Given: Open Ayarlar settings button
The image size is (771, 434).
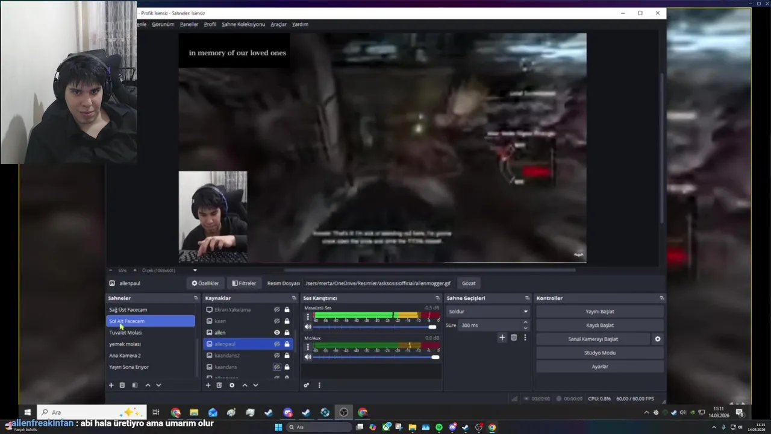Looking at the screenshot, I should coord(600,366).
